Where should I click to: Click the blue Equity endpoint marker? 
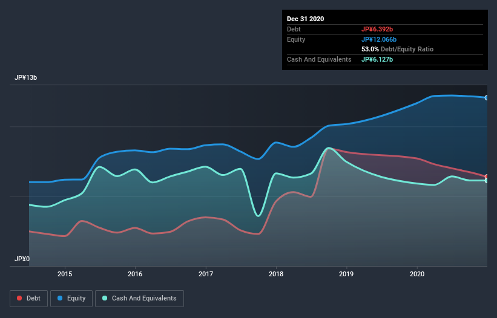coord(487,98)
